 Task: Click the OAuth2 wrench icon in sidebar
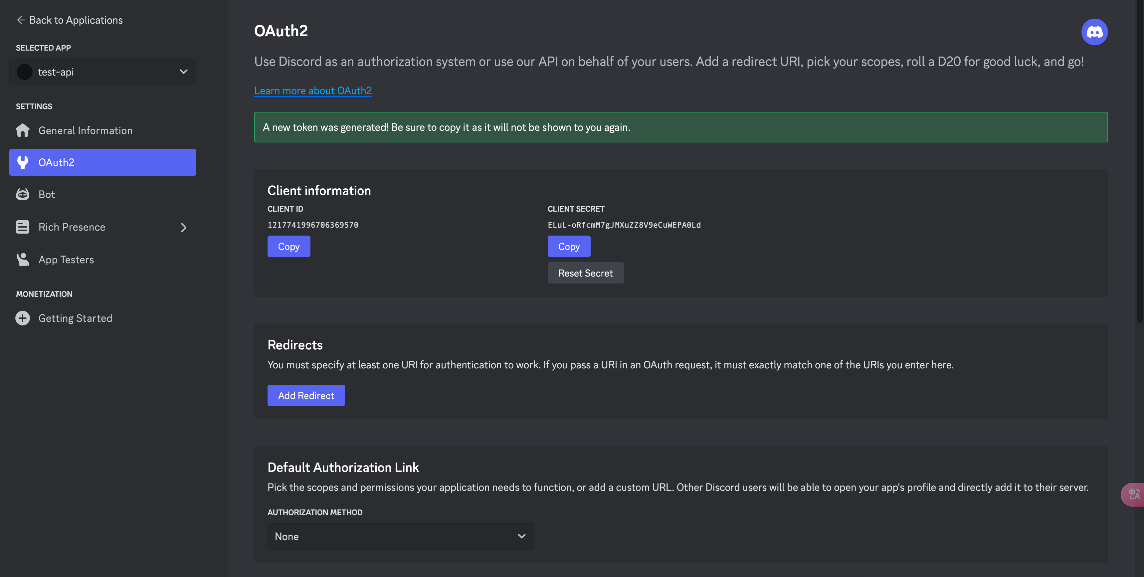coord(23,162)
